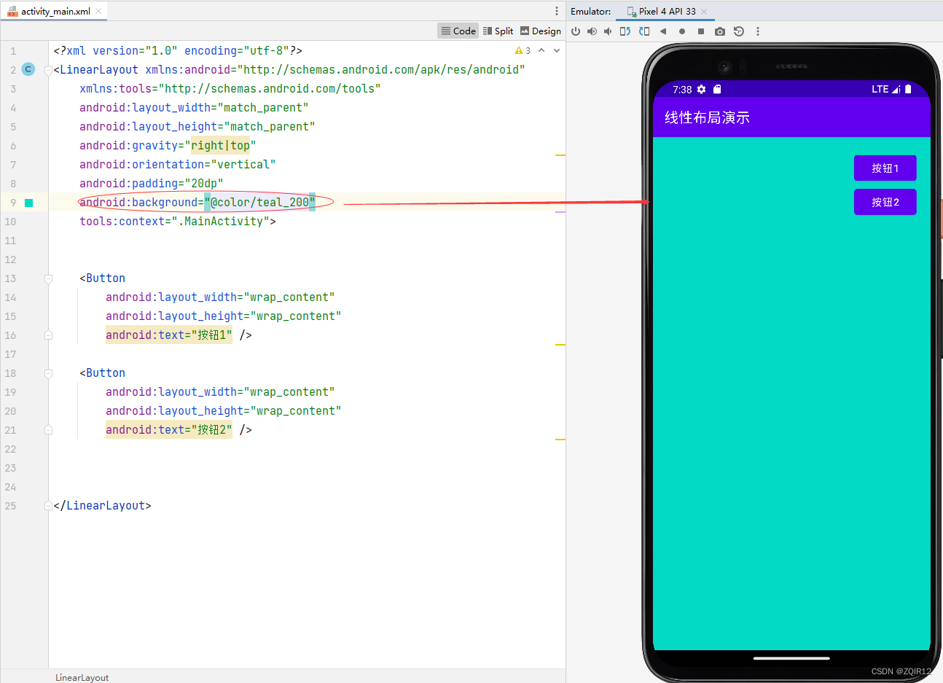Click the settings gear in phone status bar
The image size is (943, 683).
(x=701, y=89)
